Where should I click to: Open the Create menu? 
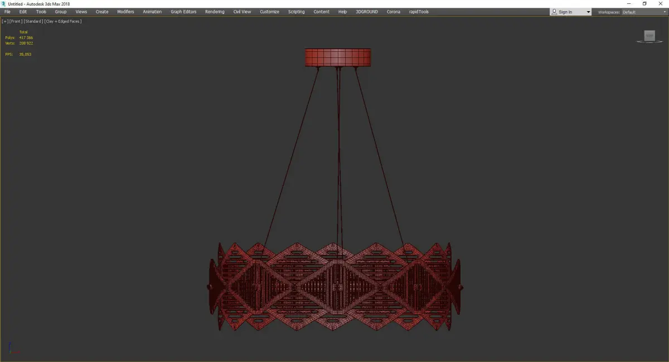coord(102,12)
